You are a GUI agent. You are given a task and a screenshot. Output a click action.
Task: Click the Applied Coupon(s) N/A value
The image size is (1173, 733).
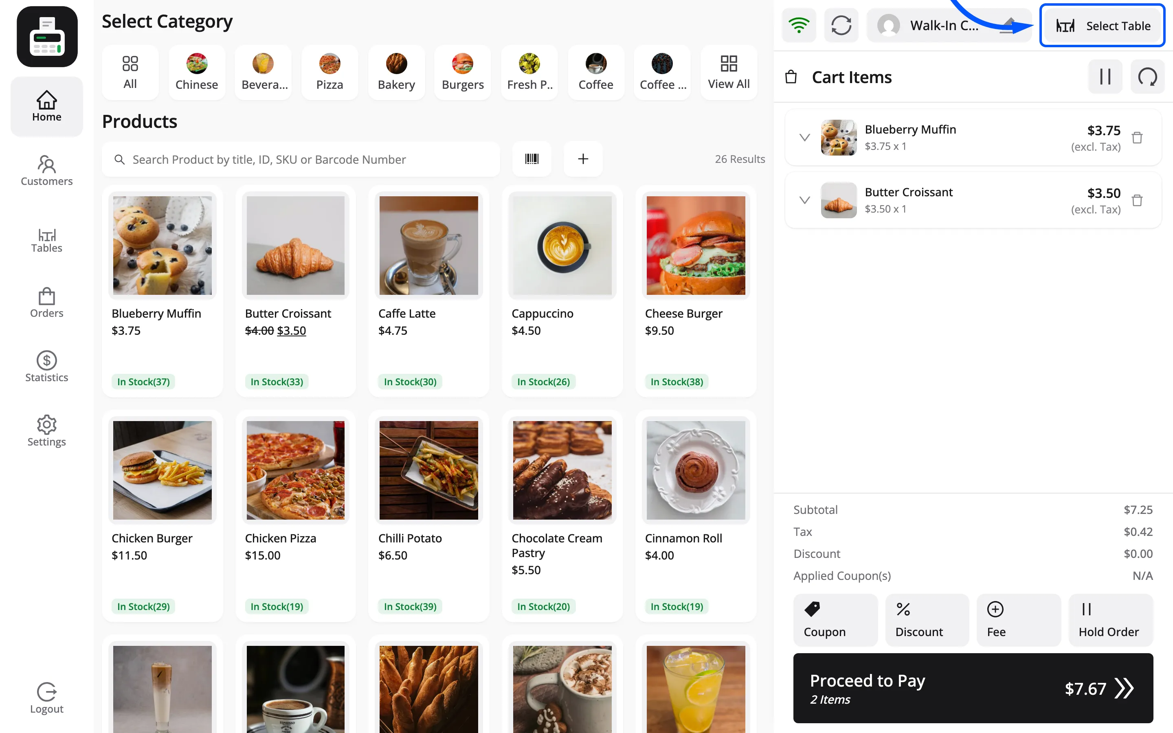(1142, 576)
